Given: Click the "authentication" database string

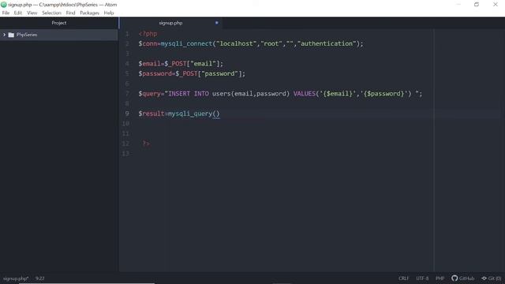Looking at the screenshot, I should pyautogui.click(x=327, y=43).
